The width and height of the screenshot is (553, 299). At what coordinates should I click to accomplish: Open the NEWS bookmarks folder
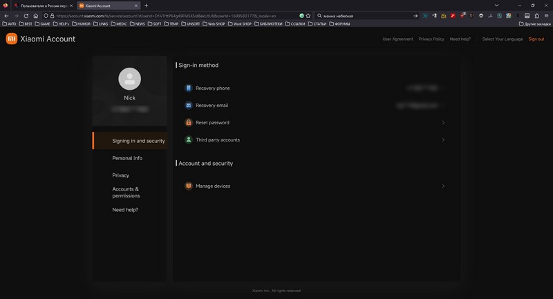[137, 24]
